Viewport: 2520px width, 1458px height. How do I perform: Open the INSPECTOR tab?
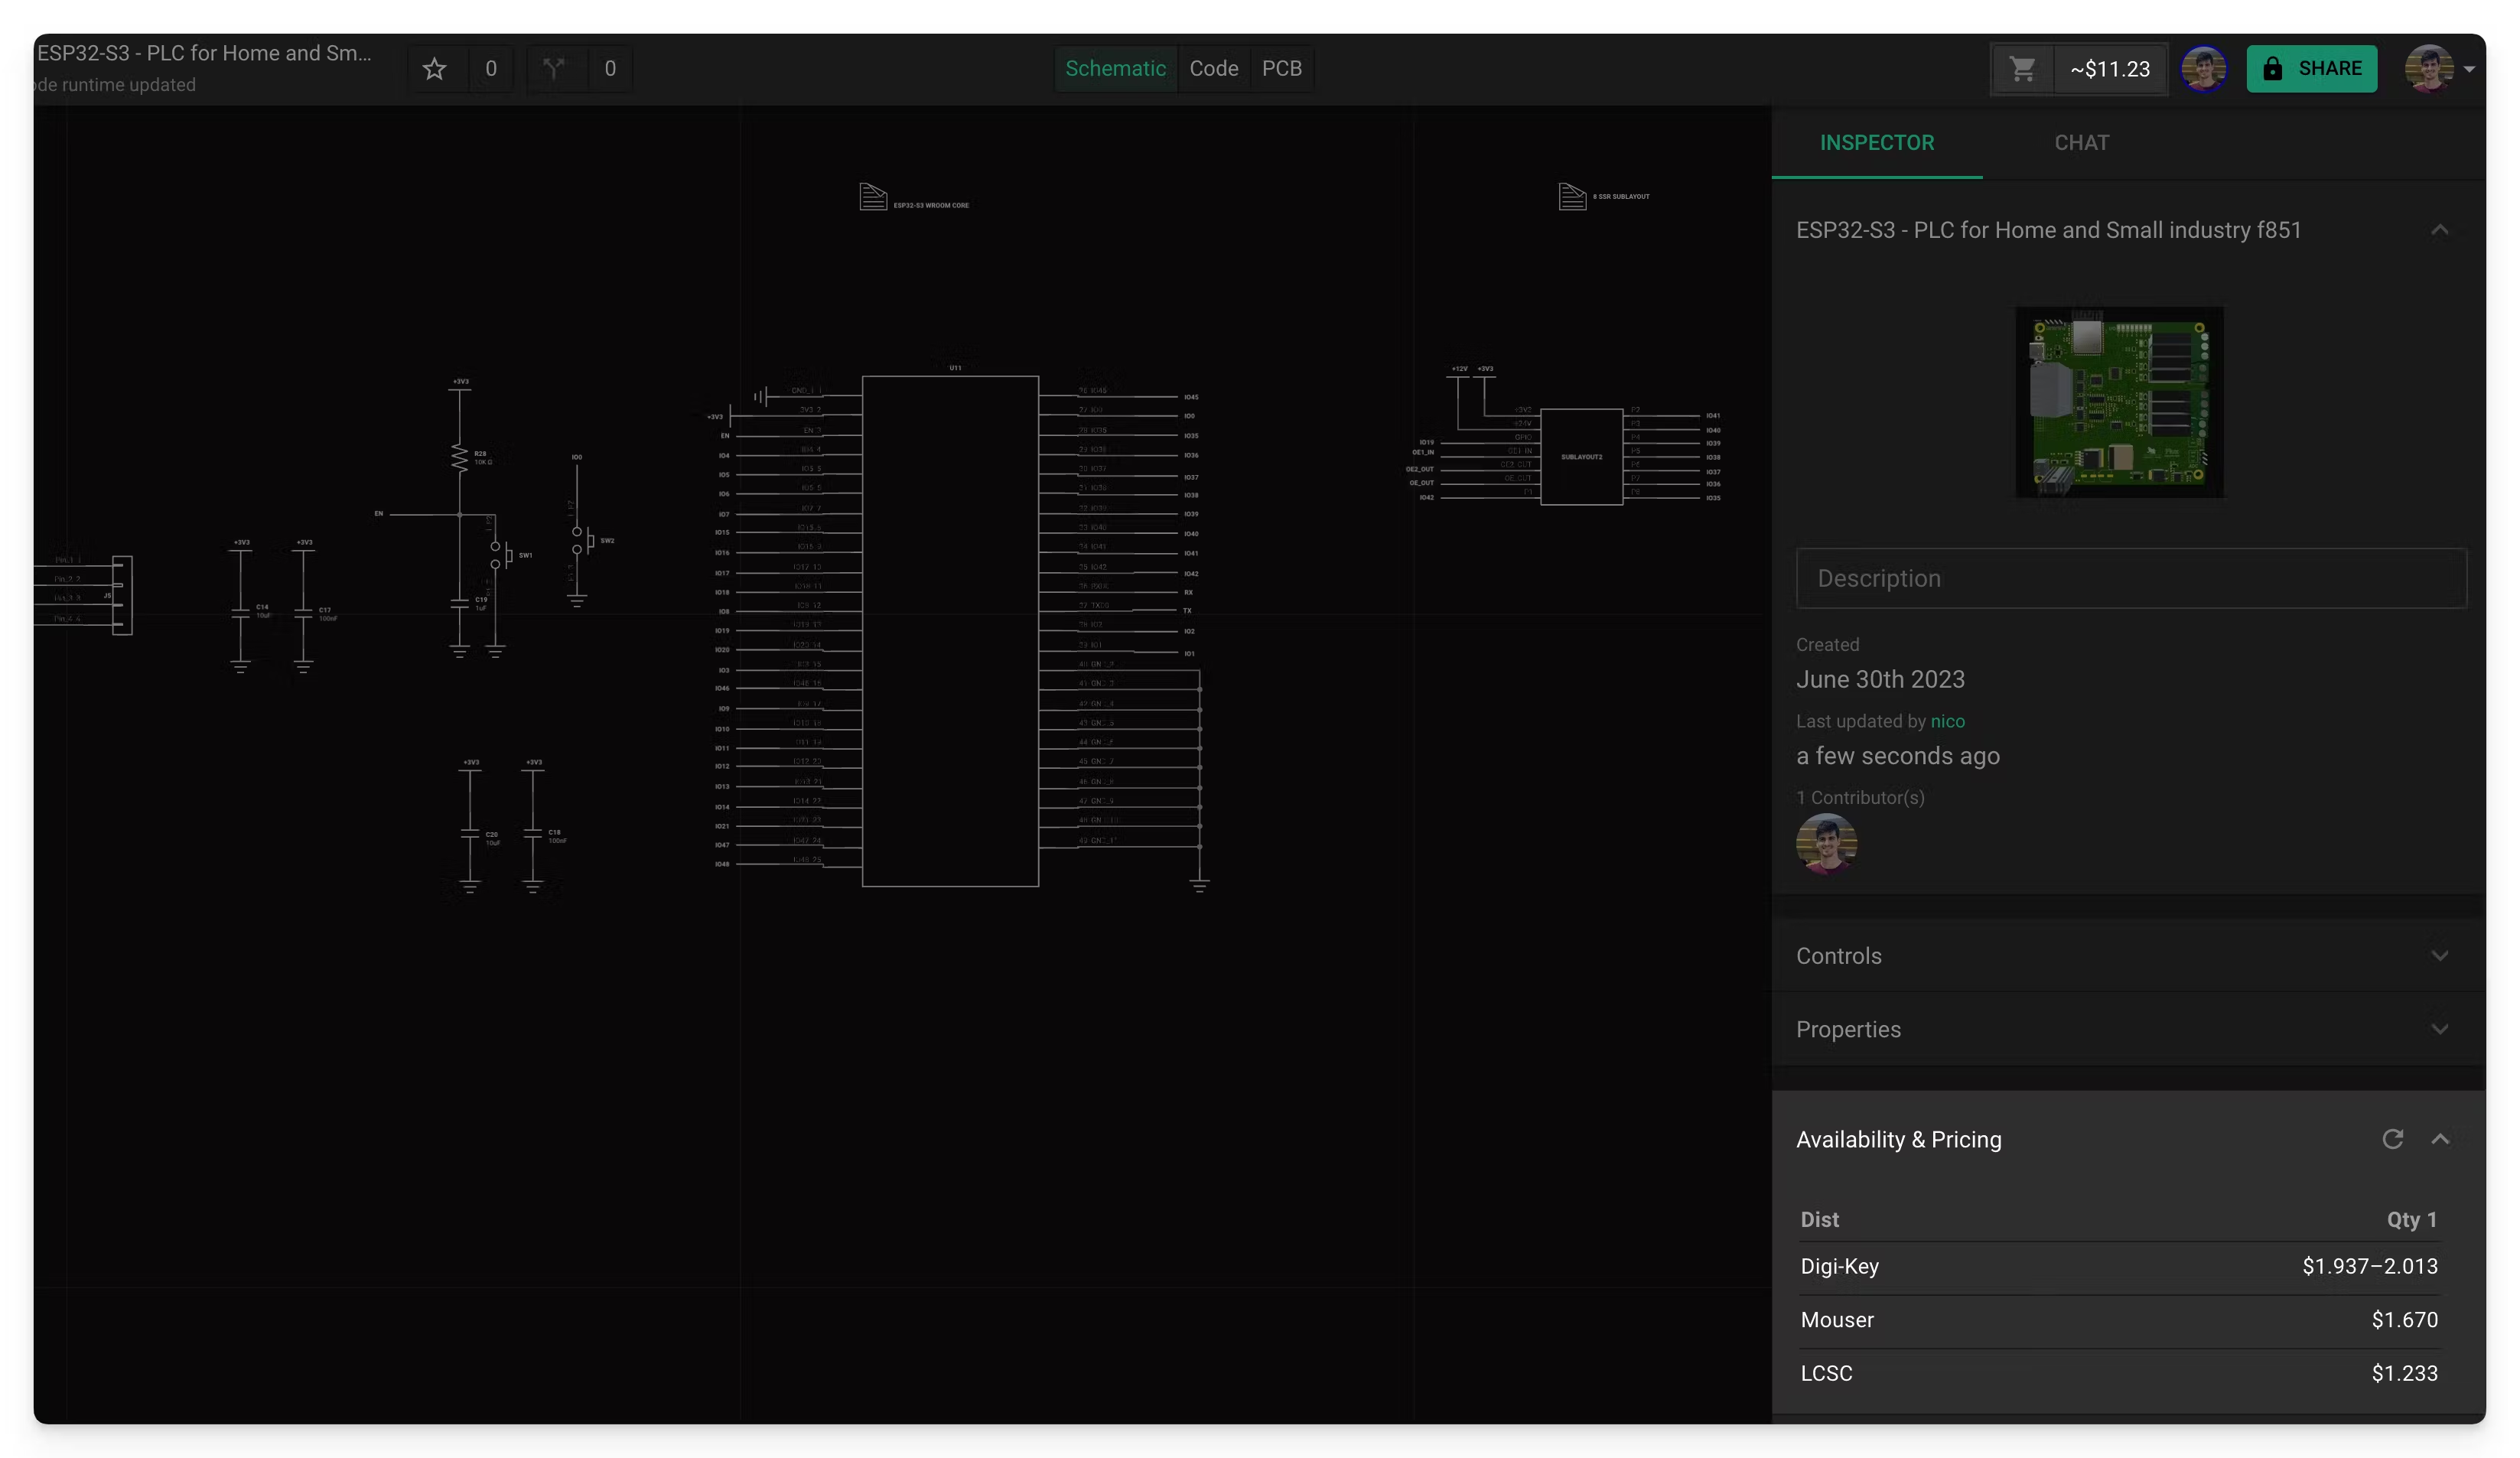click(1876, 143)
